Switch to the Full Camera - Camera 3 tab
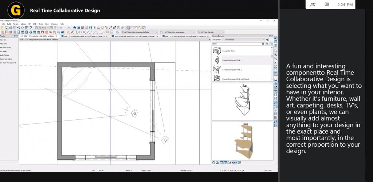373x182 pixels. (x=185, y=36)
